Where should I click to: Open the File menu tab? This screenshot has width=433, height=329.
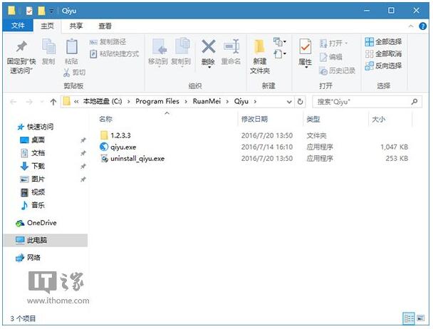coord(16,25)
